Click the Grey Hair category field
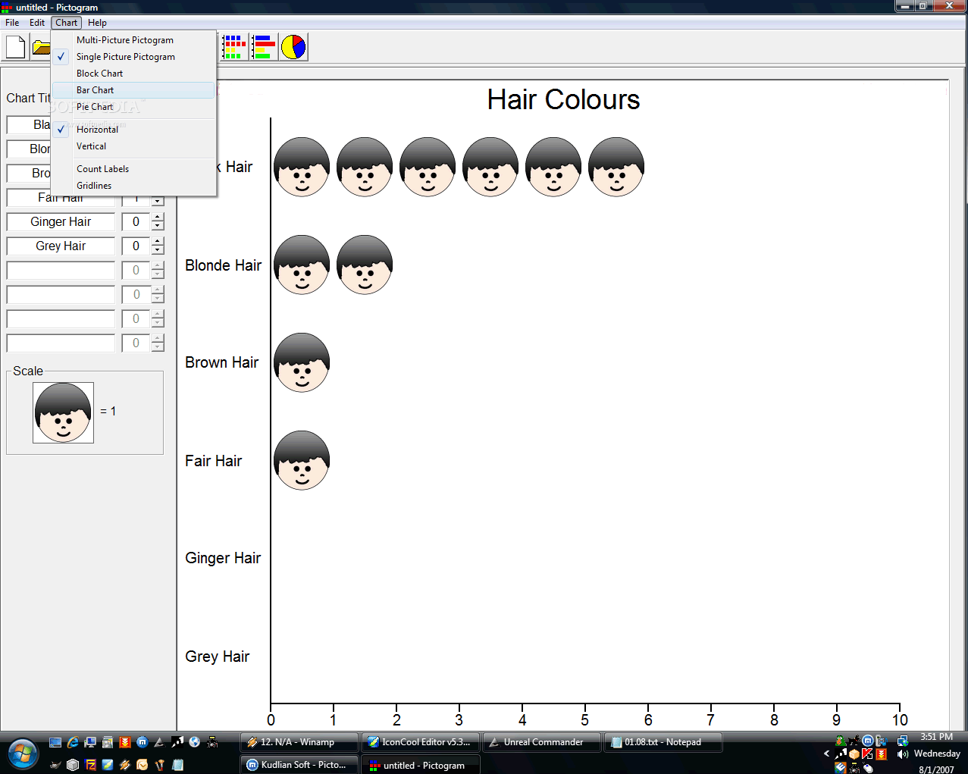 61,246
